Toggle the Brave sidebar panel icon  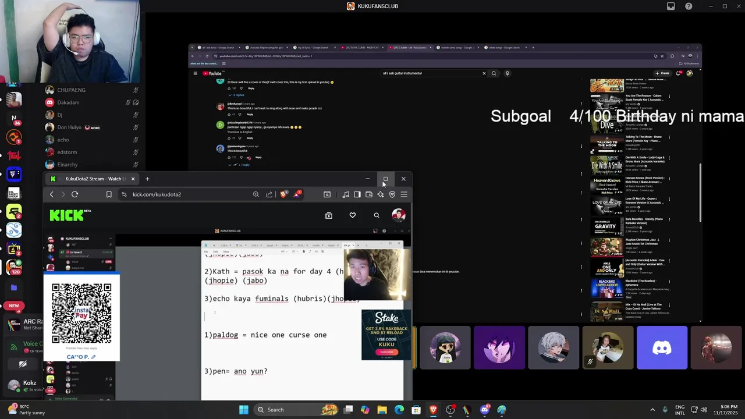tap(357, 194)
